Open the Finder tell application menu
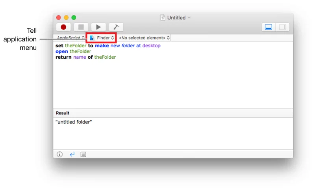The image size is (315, 190). (102, 38)
